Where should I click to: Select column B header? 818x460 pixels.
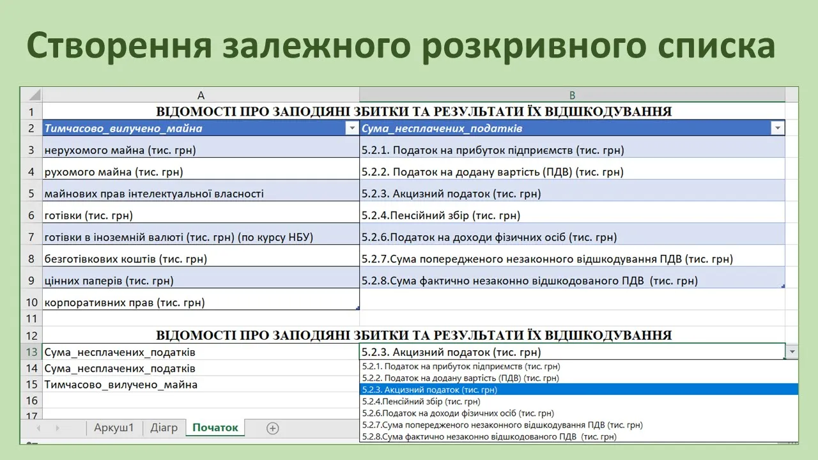(x=572, y=95)
